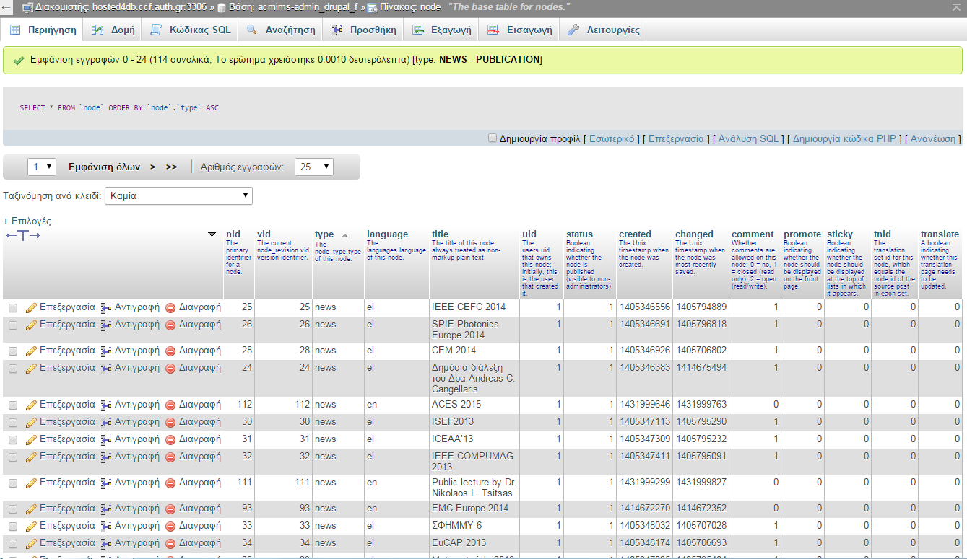967x559 pixels.
Task: Click the pencil edit icon for ACES 2015 row
Action: [31, 405]
